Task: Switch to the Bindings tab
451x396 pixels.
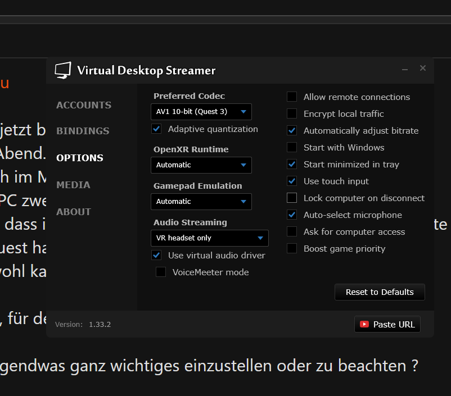Action: tap(83, 131)
